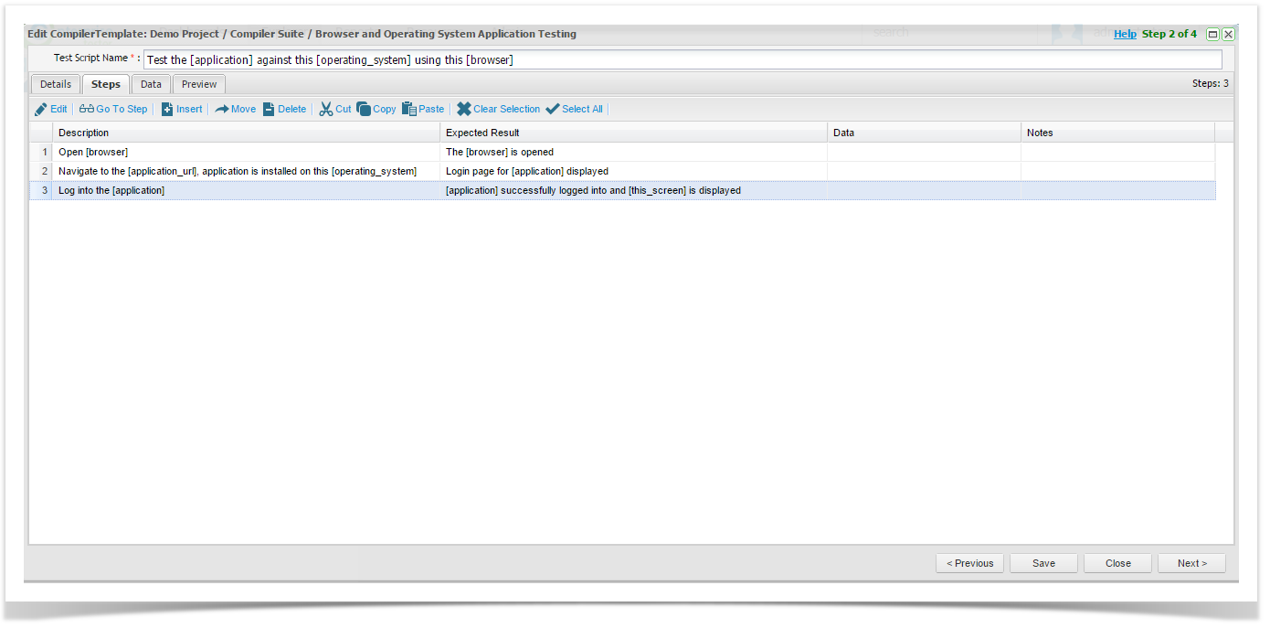Click the Edit pencil icon
The height and width of the screenshot is (628, 1270).
click(x=40, y=110)
